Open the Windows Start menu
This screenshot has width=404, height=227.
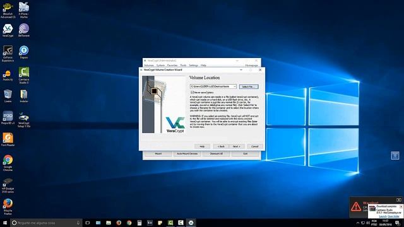(x=5, y=223)
